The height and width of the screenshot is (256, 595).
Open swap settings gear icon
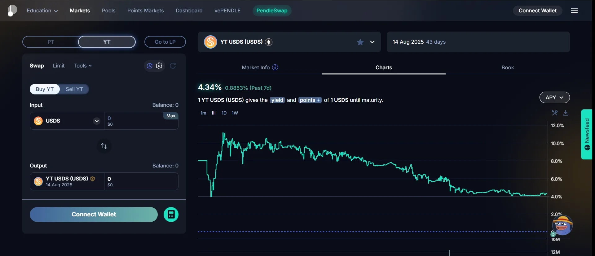click(x=159, y=66)
